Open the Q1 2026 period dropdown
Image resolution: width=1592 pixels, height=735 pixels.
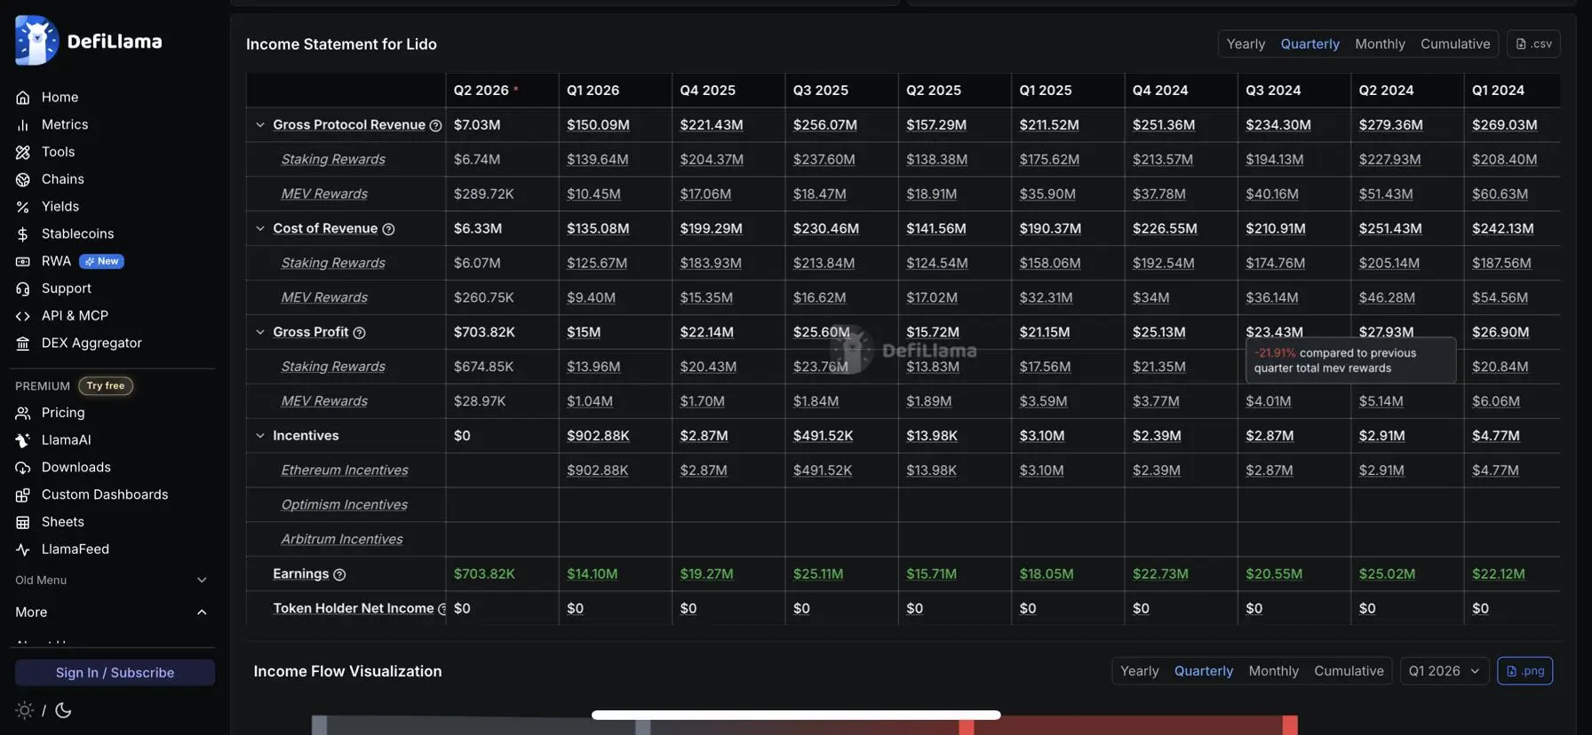tap(1444, 671)
